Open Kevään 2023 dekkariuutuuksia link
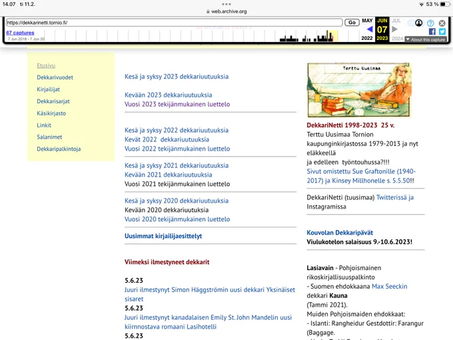The width and height of the screenshot is (453, 340). 168,95
